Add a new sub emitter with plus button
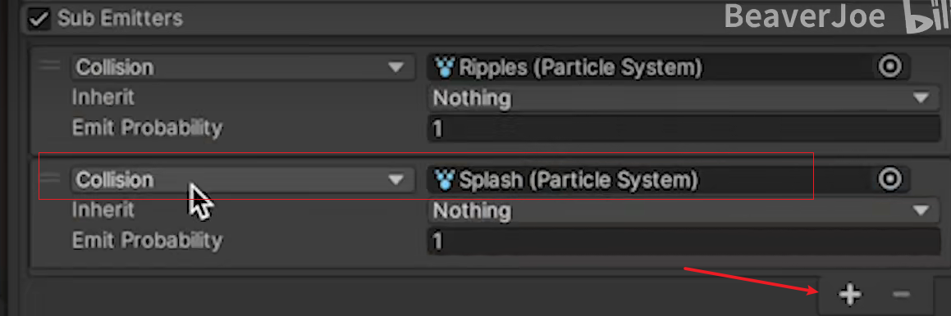951x316 pixels. [x=849, y=295]
